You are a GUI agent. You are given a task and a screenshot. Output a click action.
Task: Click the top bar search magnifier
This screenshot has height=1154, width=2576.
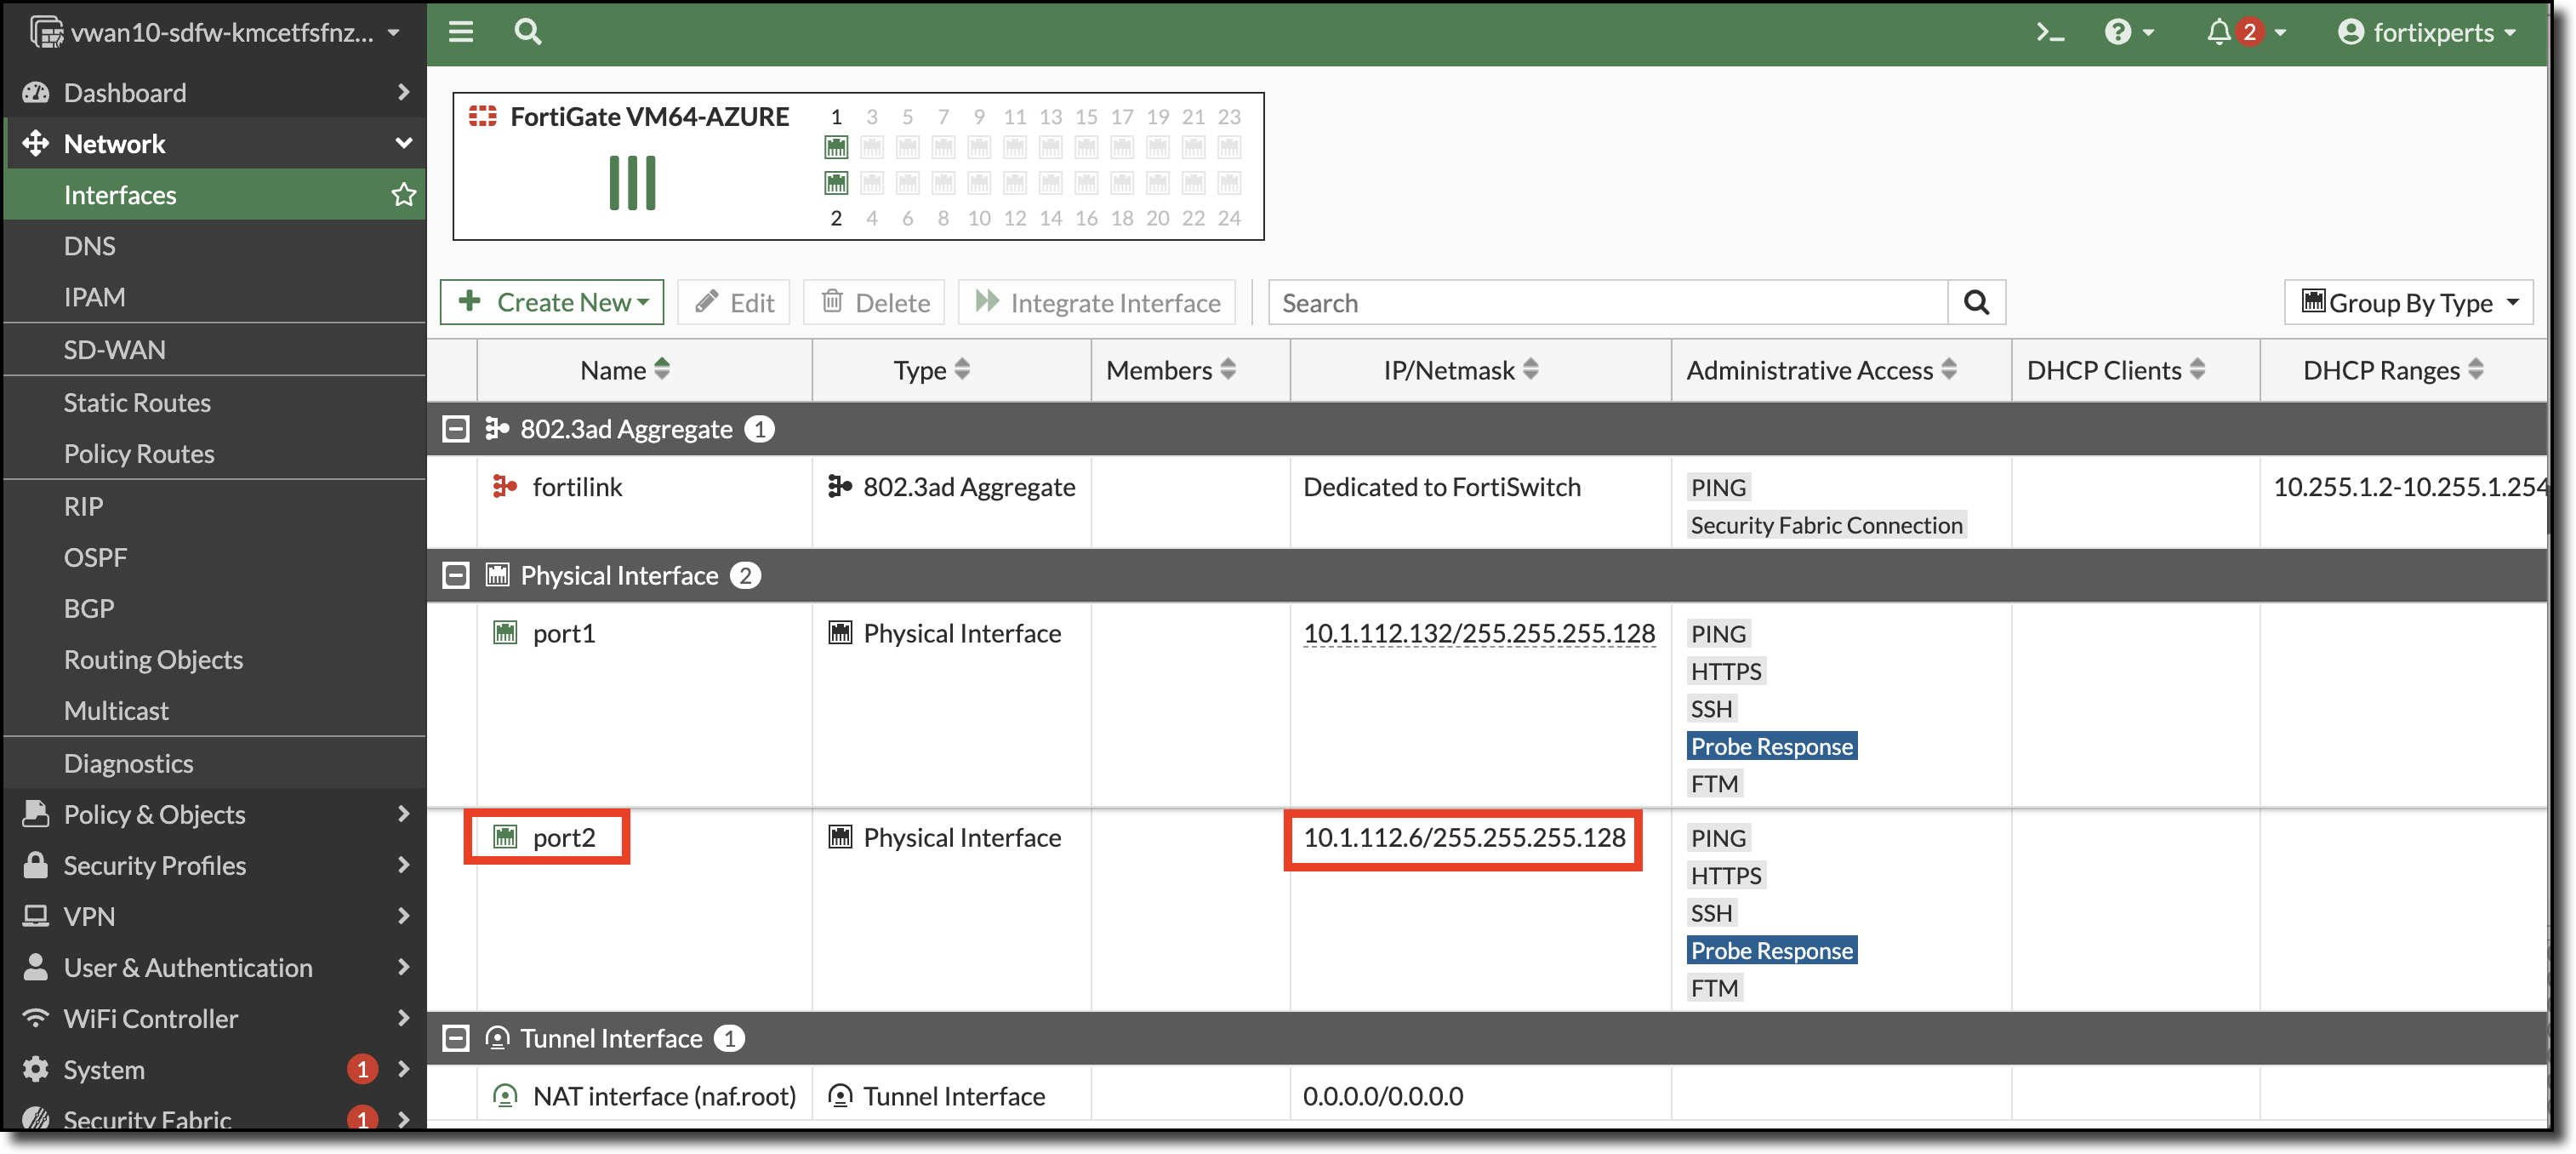tap(527, 32)
